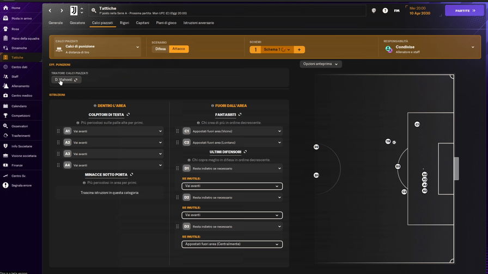Viewport: 488px width, 274px height.
Task: Open Osservatori in the sidebar
Action: (20, 126)
